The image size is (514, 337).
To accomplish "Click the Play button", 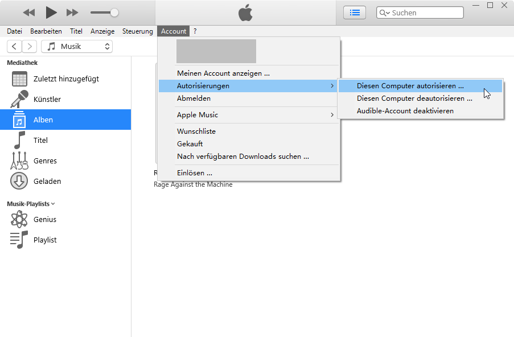I will click(51, 13).
